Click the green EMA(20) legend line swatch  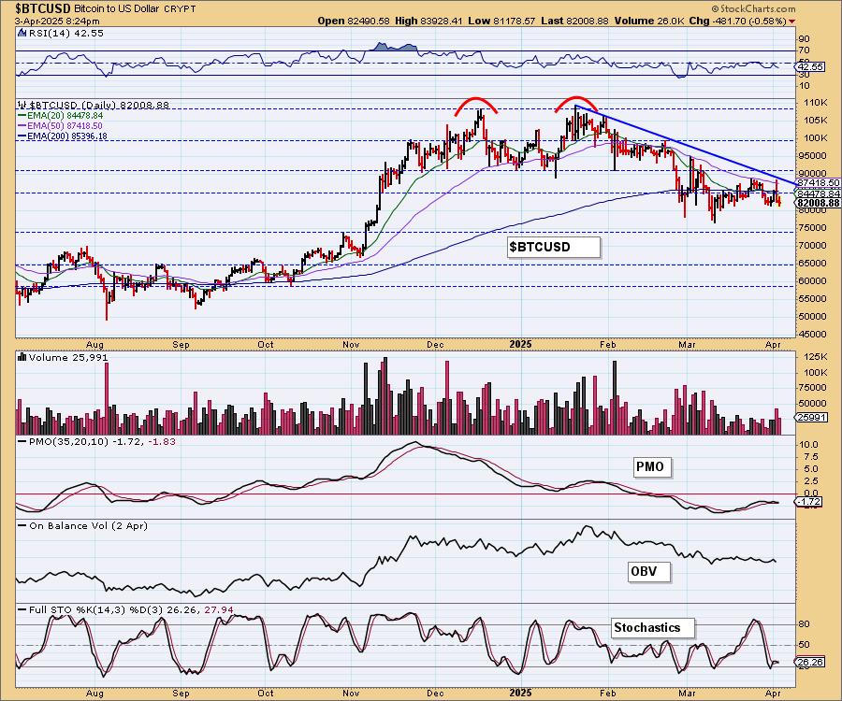22,115
